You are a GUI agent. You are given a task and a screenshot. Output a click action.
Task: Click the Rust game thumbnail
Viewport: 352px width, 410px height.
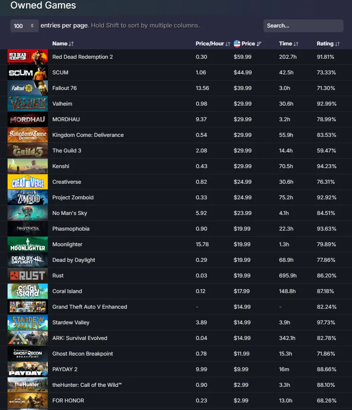point(28,276)
